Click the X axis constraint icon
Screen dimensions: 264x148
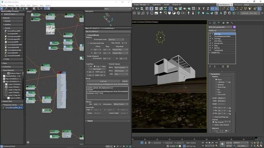[x=199, y=8]
